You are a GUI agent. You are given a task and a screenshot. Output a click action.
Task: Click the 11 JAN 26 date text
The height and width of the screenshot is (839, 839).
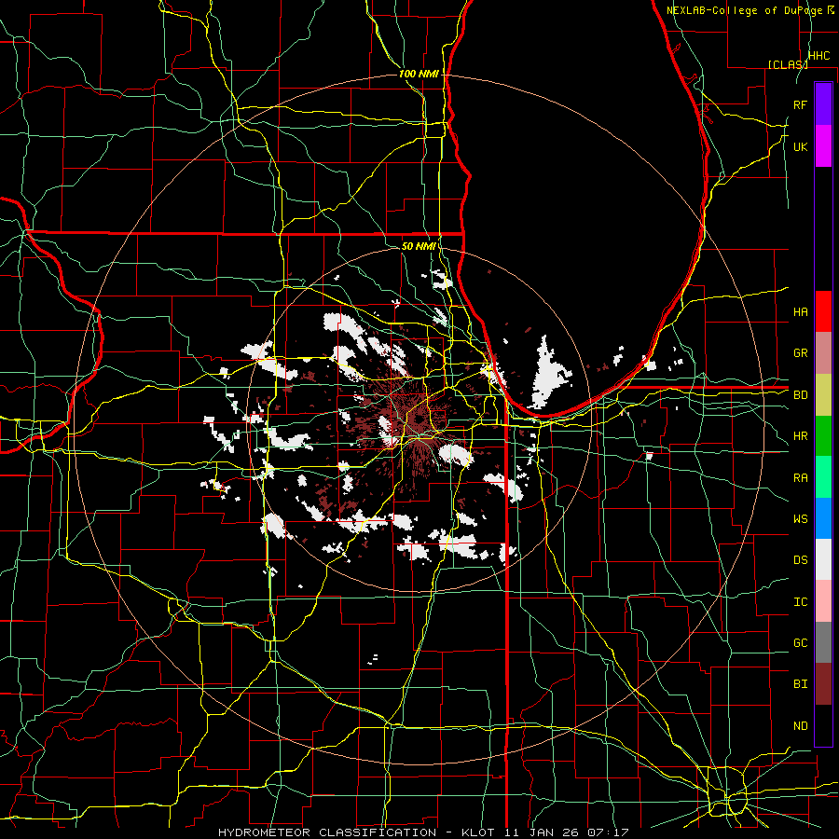pos(542,832)
